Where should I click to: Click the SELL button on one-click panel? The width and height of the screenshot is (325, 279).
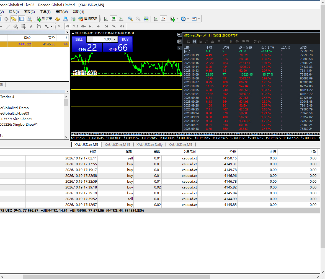pyautogui.click(x=79, y=40)
